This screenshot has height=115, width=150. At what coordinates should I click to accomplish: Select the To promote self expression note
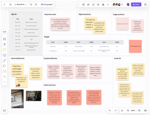pos(99,27)
